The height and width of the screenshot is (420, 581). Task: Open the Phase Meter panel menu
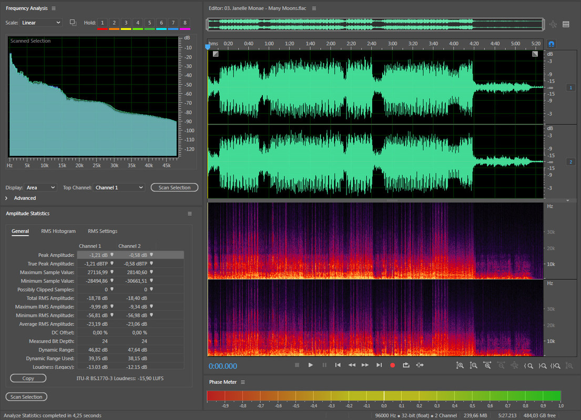(x=243, y=382)
